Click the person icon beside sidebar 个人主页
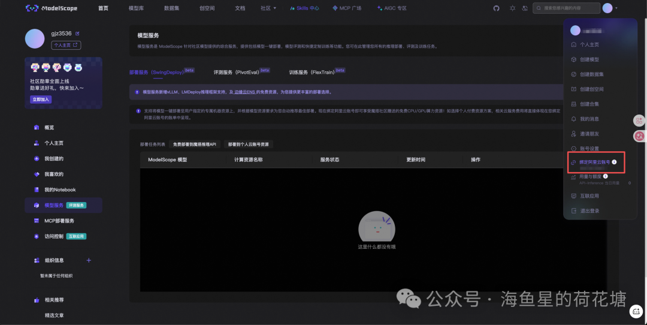This screenshot has height=325, width=647. click(37, 143)
